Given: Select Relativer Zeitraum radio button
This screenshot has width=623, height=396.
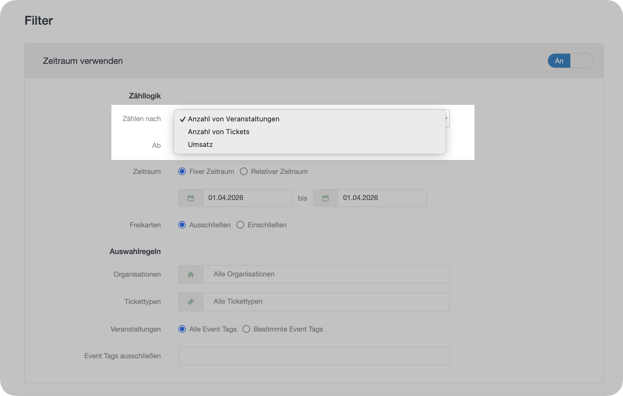Looking at the screenshot, I should 244,172.
